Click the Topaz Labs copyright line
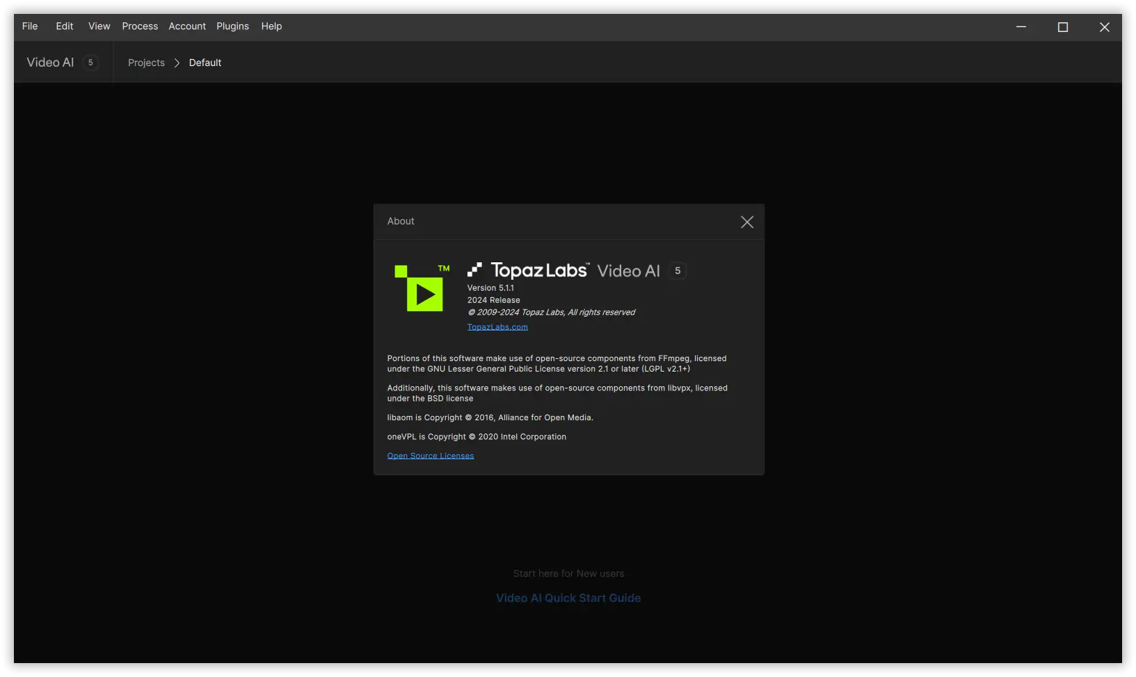This screenshot has height=677, width=1136. click(551, 312)
